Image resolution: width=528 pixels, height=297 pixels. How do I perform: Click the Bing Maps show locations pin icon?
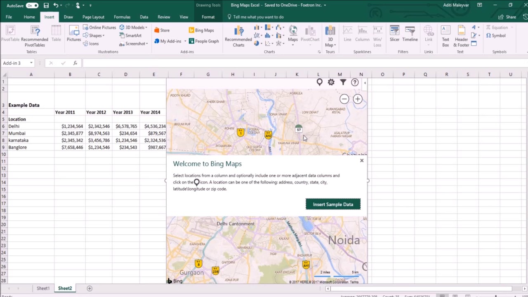tap(319, 82)
